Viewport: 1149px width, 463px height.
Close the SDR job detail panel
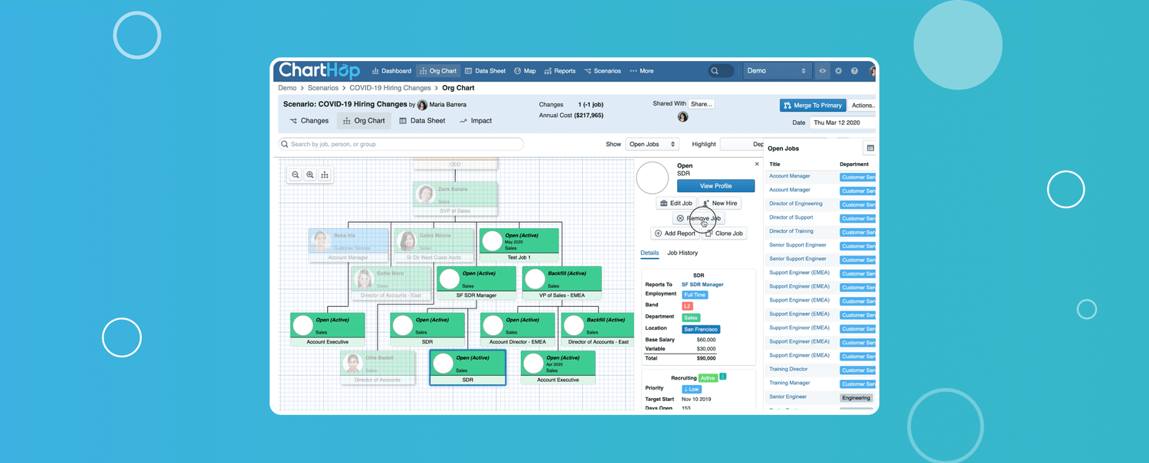(757, 165)
